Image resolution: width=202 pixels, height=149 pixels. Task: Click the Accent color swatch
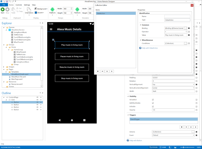point(36,13)
